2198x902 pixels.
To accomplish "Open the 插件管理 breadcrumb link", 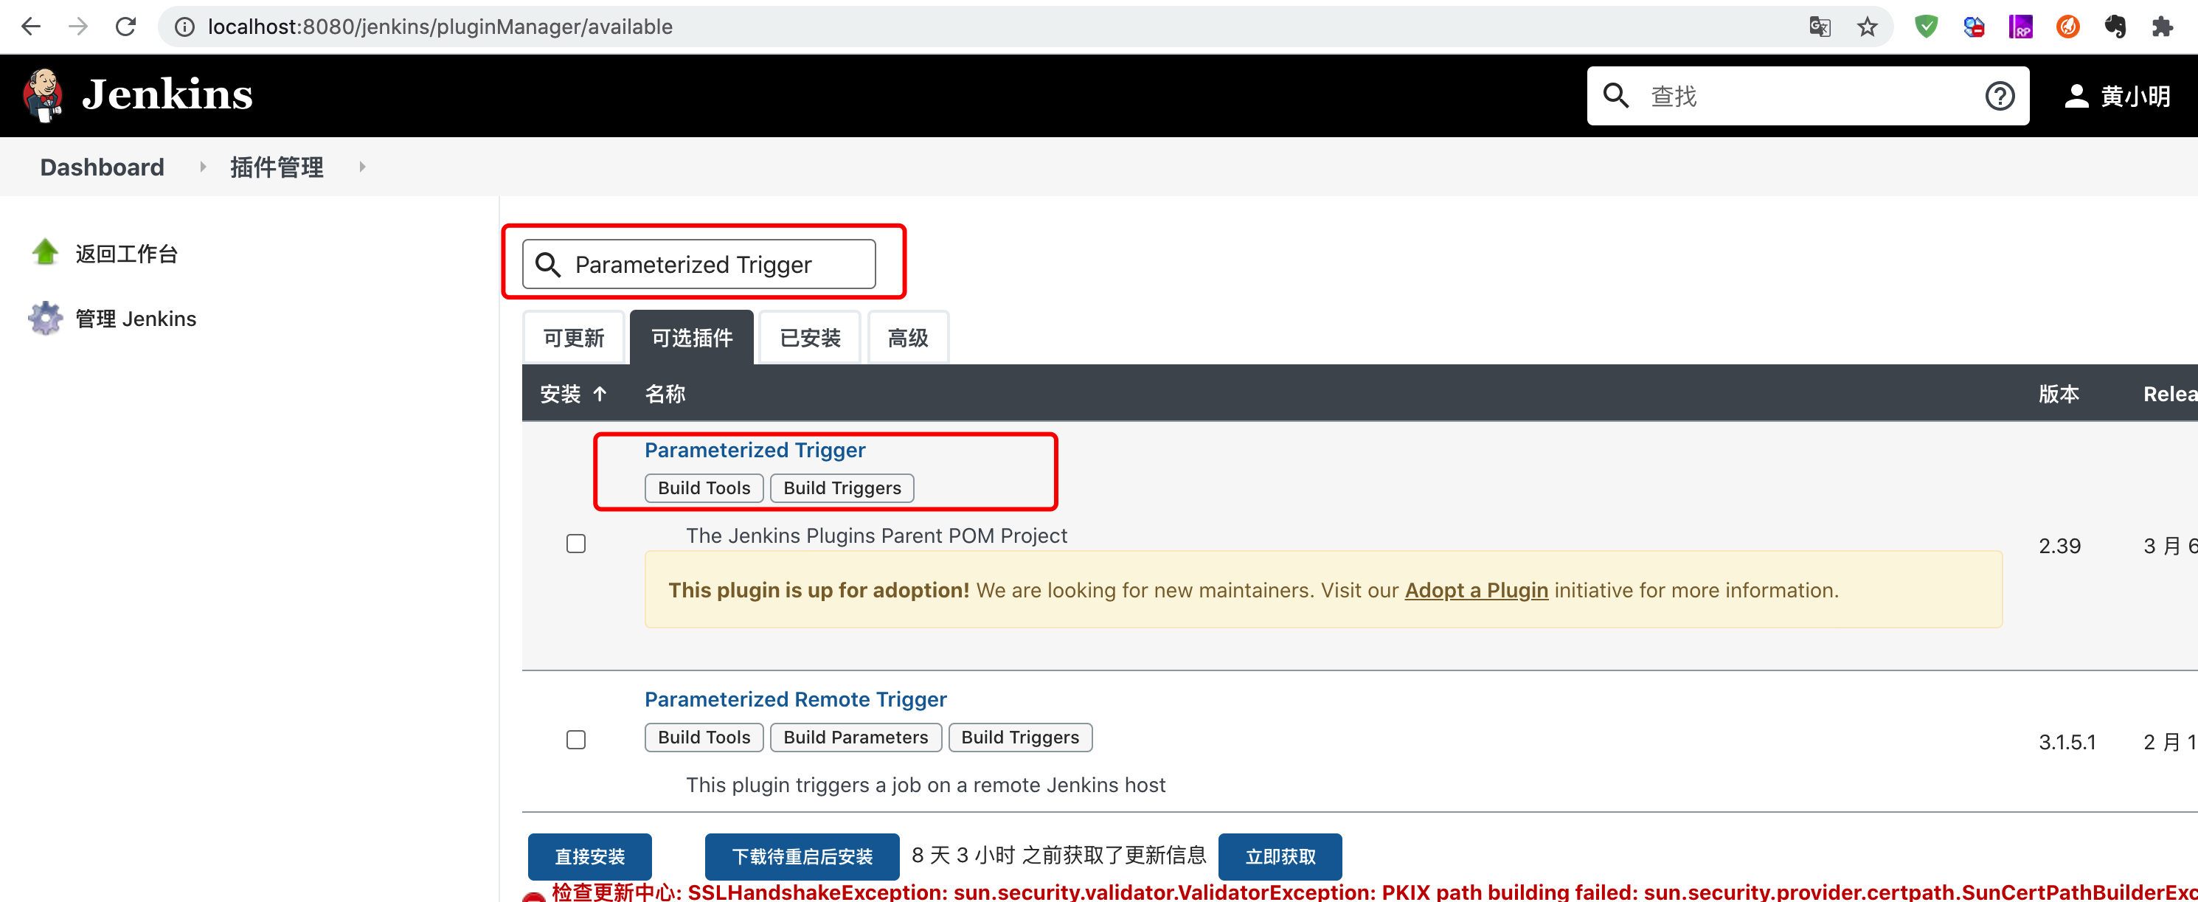I will point(277,167).
